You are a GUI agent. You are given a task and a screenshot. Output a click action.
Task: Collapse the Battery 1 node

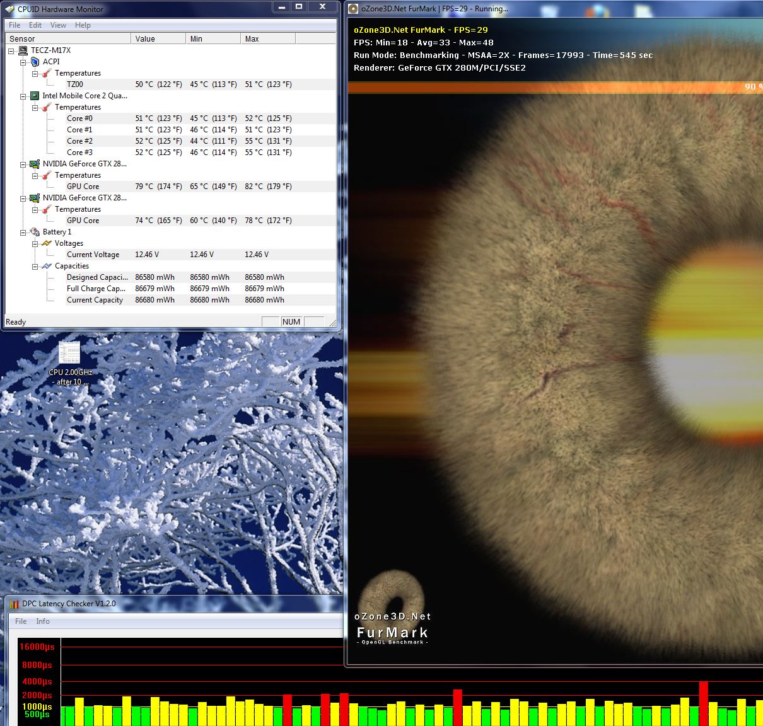(23, 232)
